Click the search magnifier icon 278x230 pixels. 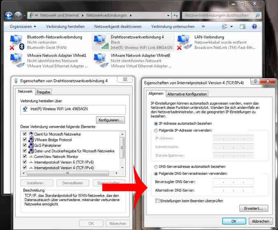(257, 15)
